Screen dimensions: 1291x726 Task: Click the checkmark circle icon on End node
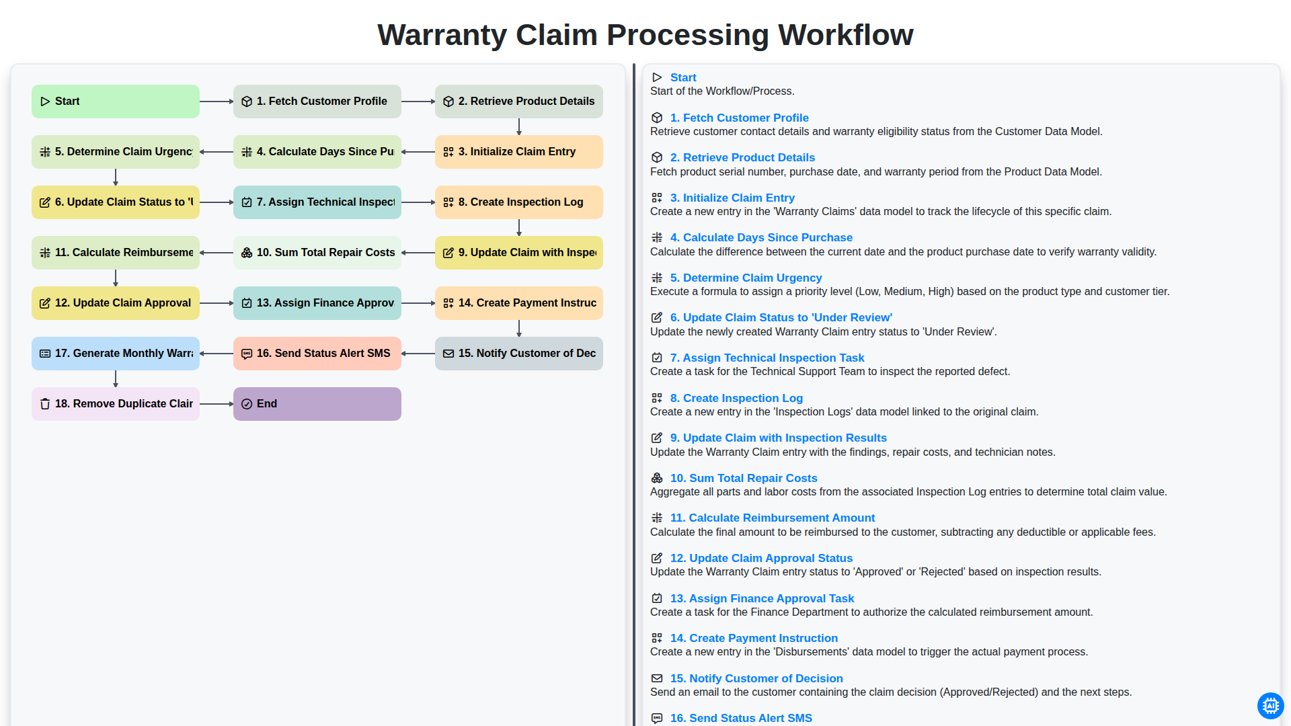[x=247, y=404]
